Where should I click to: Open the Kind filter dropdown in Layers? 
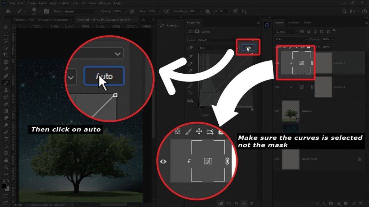coord(286,32)
